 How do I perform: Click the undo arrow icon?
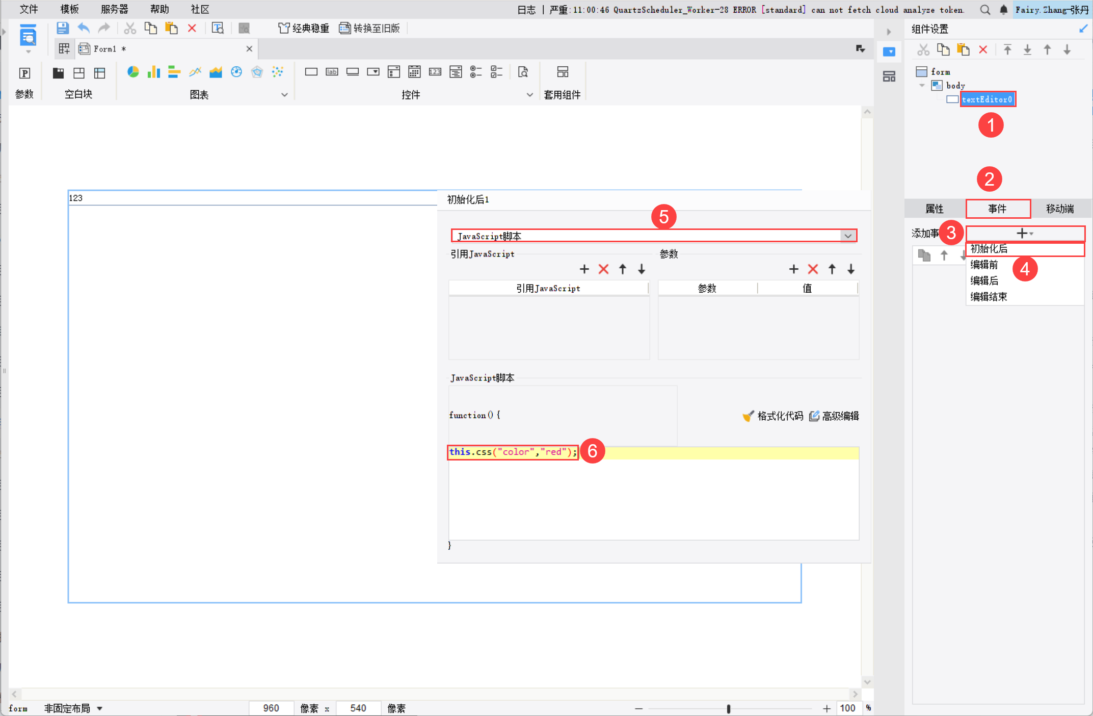pos(84,29)
